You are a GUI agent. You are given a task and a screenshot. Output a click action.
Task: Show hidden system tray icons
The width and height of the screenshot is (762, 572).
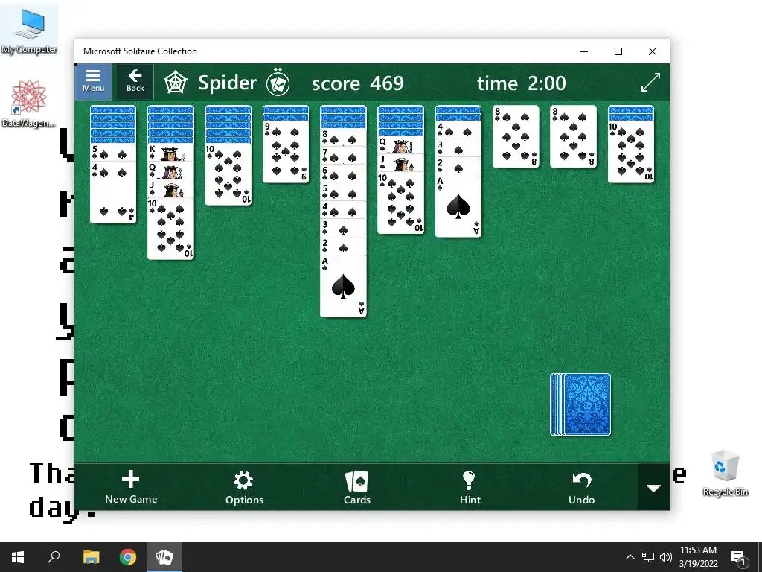[x=630, y=557]
